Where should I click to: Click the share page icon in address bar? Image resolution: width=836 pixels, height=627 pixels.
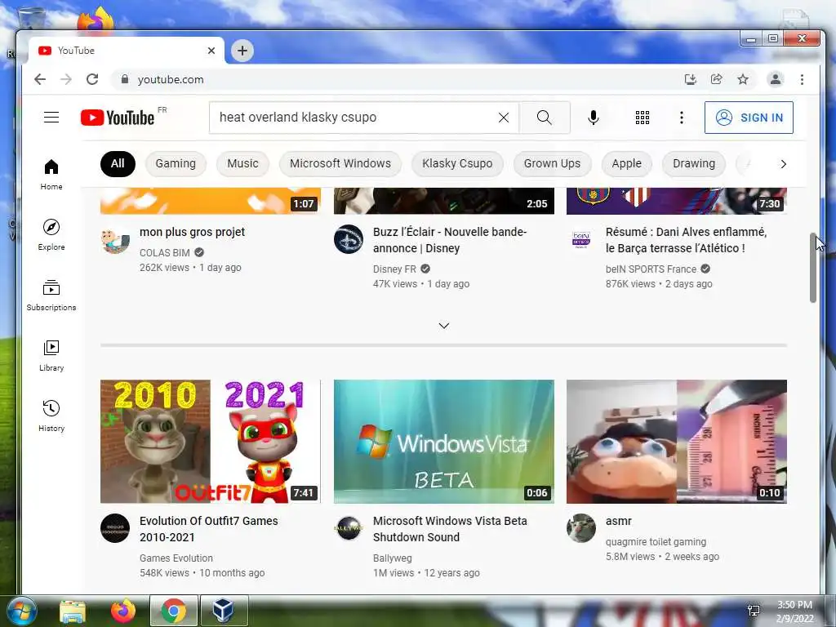717,79
